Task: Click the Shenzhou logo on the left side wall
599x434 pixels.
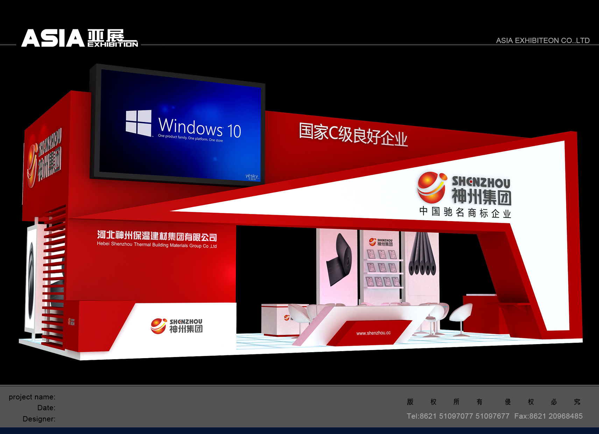Action: [45, 157]
